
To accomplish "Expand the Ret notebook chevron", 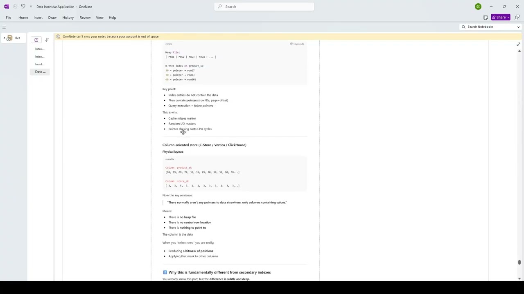I will tap(4, 38).
